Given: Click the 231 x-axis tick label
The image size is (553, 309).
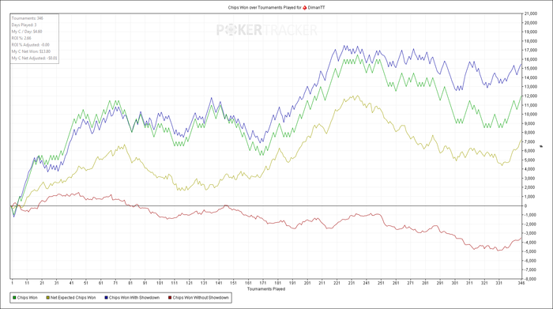Looking at the screenshot, I should click(x=352, y=283).
